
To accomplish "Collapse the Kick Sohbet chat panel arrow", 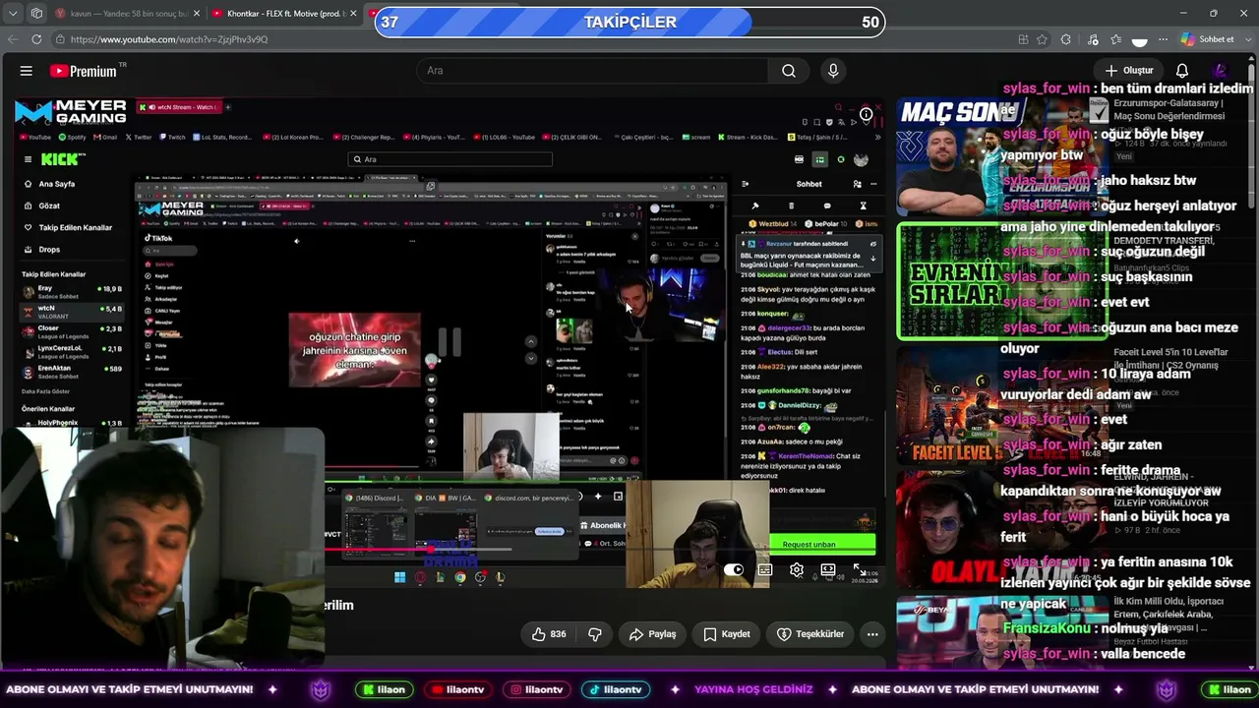I will 745,184.
